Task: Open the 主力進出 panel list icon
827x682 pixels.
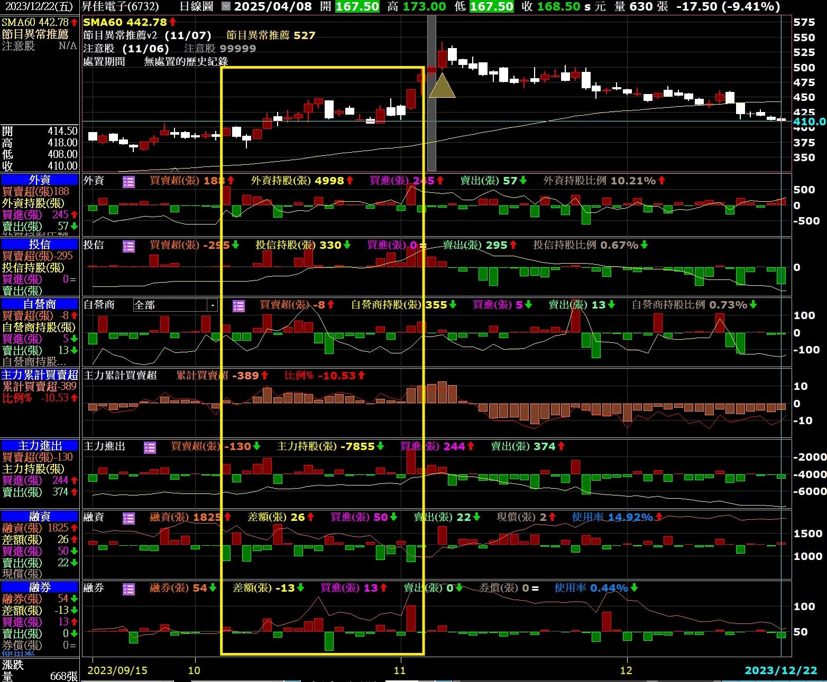Action: tap(150, 447)
